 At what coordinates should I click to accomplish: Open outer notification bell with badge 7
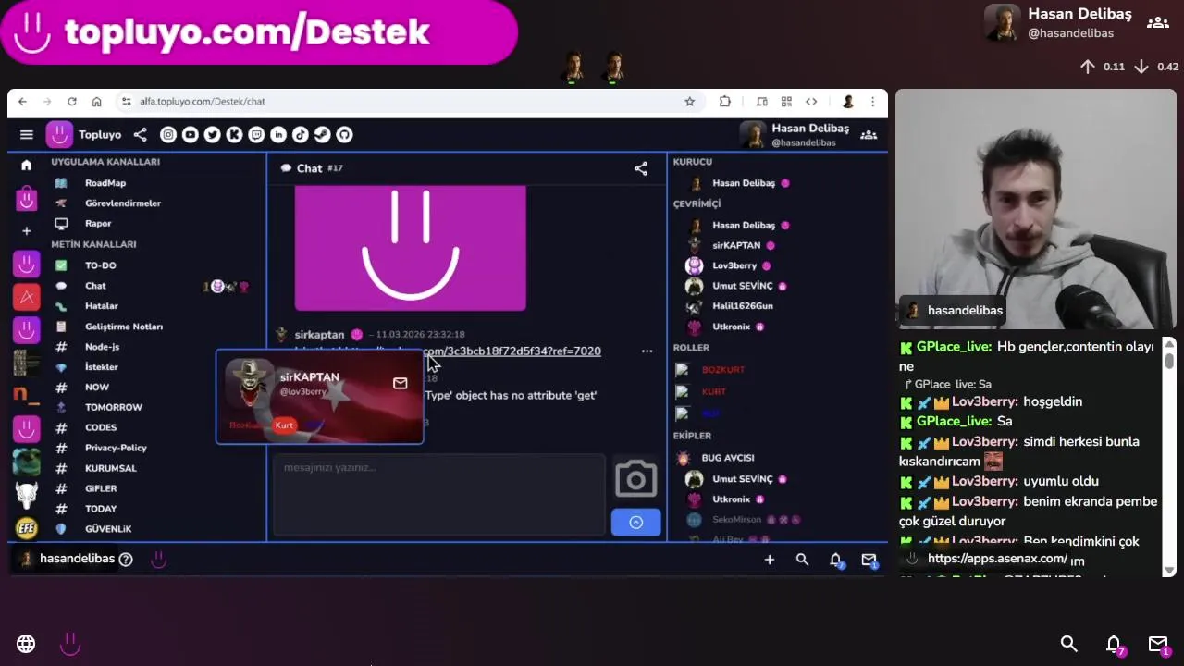[1115, 644]
